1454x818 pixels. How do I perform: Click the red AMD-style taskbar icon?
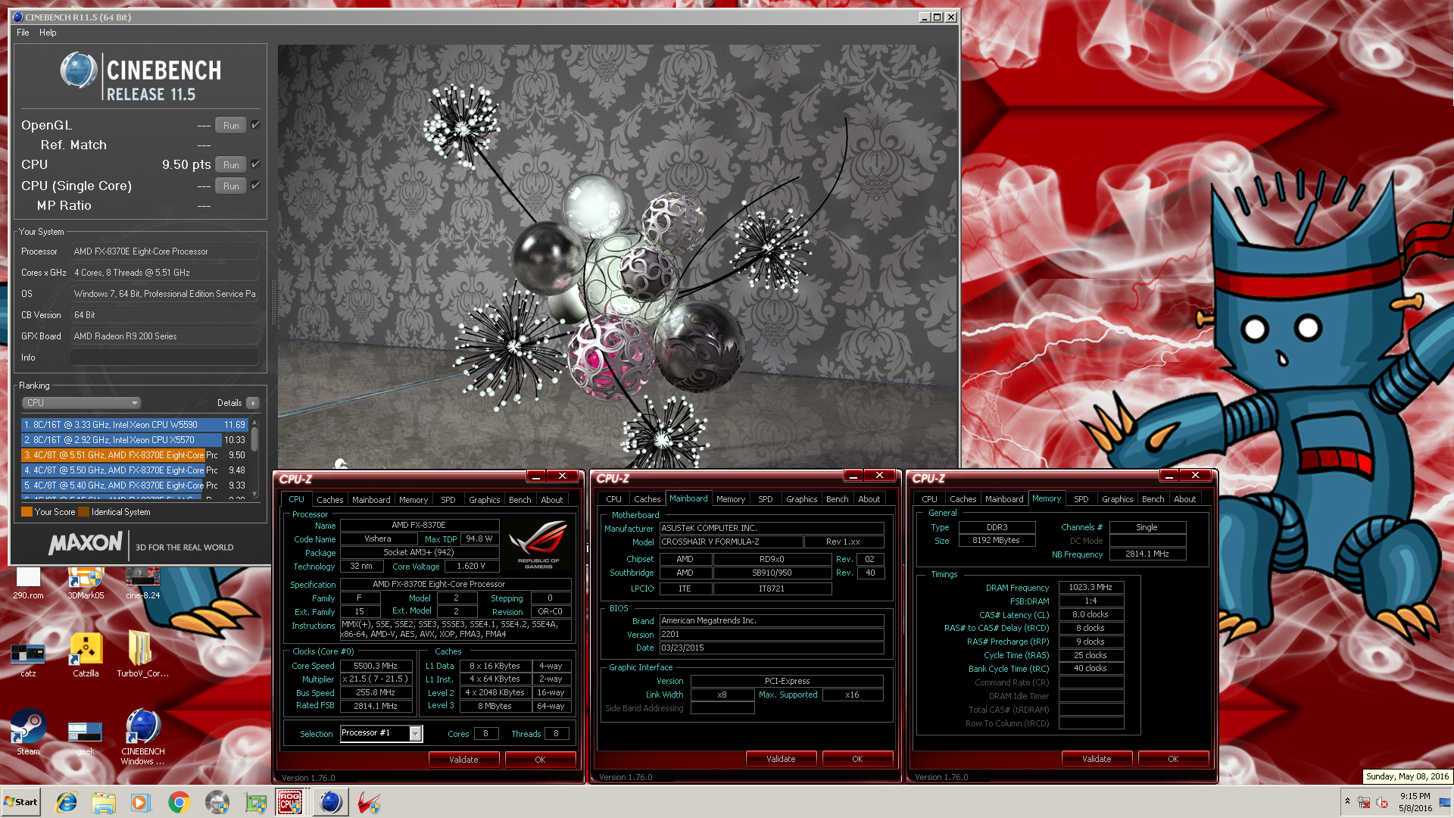click(369, 802)
